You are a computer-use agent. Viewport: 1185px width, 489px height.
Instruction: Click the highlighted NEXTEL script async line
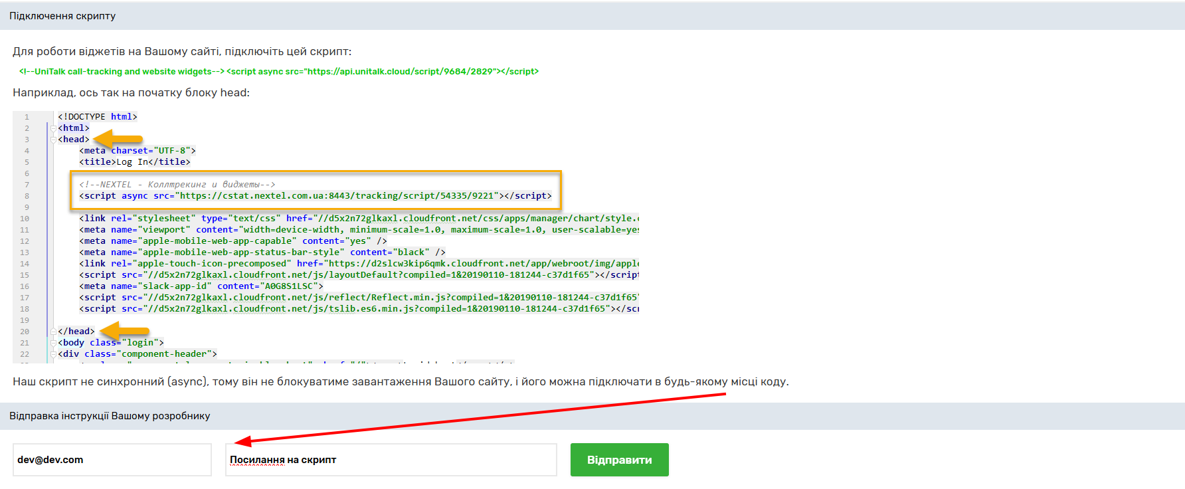point(315,196)
